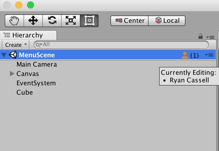Select the Hand tool
Screen dimensions: 219x151
14,21
